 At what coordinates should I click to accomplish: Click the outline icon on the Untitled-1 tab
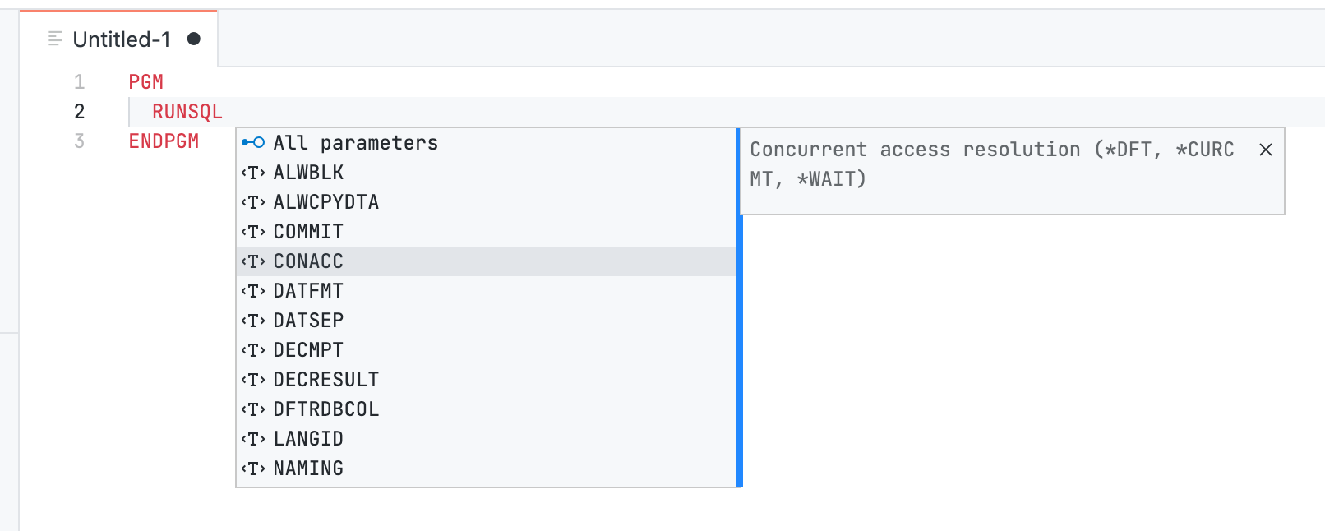point(54,36)
